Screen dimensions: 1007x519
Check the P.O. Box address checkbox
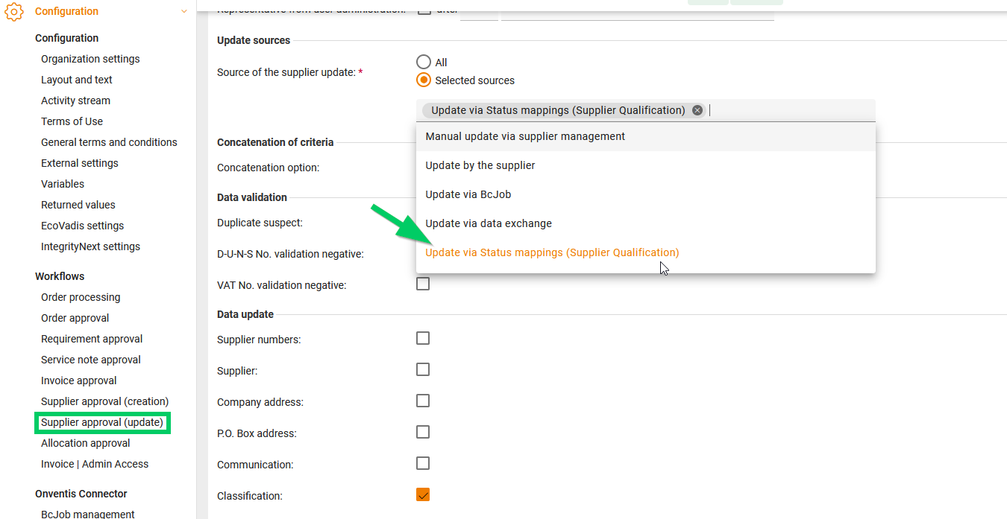(423, 433)
